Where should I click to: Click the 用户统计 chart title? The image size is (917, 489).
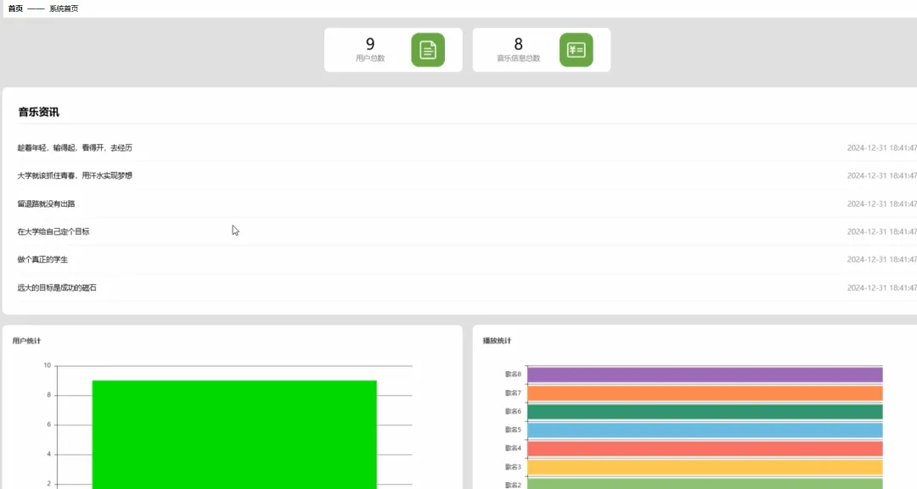point(27,341)
